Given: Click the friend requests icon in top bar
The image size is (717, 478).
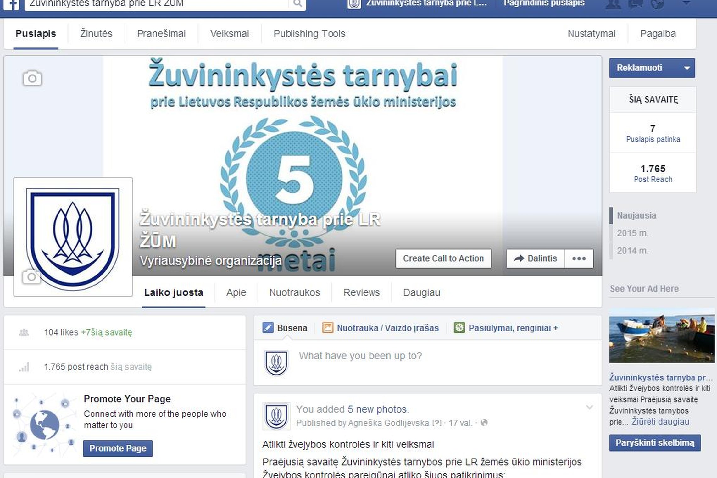Looking at the screenshot, I should tap(614, 4).
